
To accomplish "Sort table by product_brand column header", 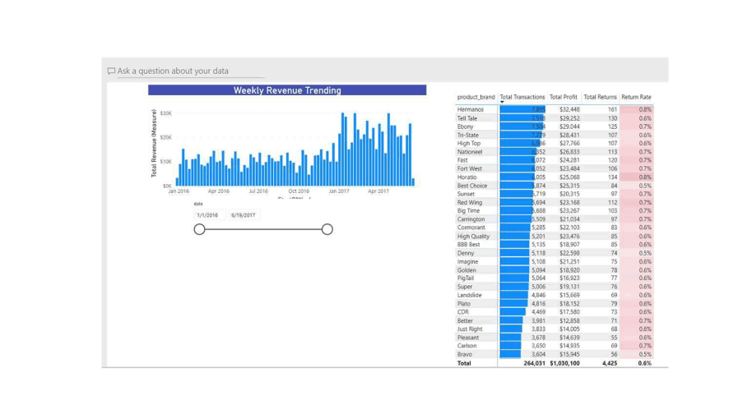I will coord(476,97).
